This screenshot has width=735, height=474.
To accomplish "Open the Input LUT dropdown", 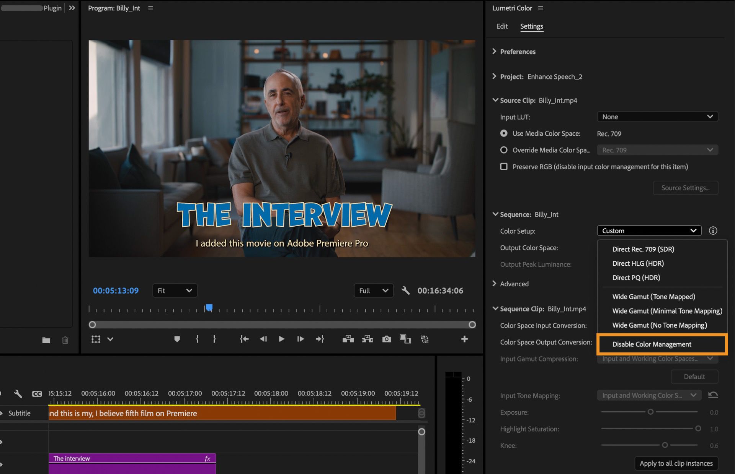I will [x=657, y=117].
